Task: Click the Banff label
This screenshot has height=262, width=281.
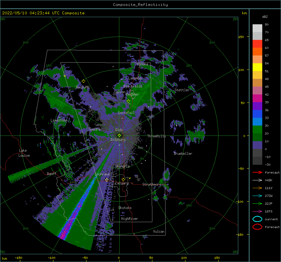Action: click(x=52, y=174)
